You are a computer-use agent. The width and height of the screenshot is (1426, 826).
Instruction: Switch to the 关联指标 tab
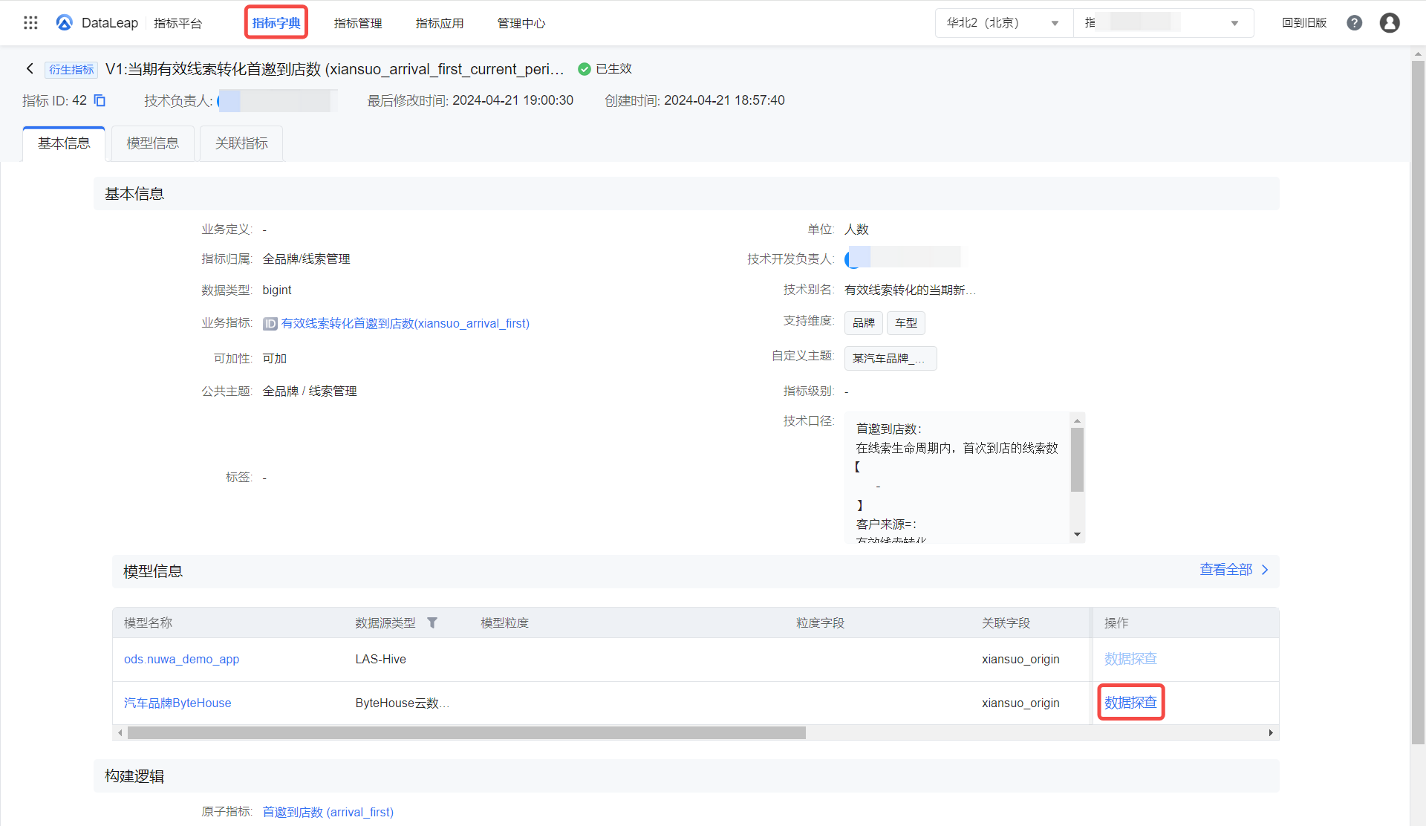tap(241, 143)
